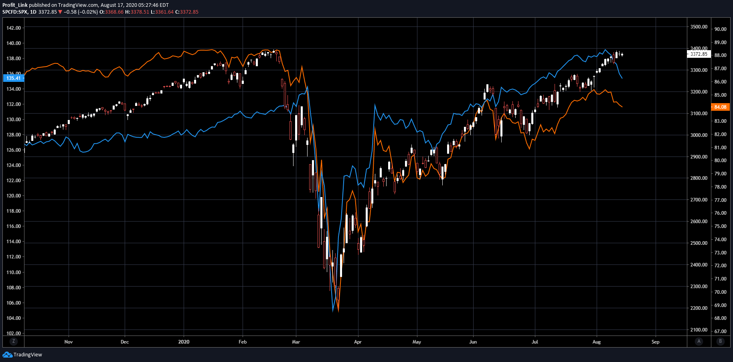The width and height of the screenshot is (733, 362).
Task: Click the low value 3361.64
Action: [x=164, y=12]
